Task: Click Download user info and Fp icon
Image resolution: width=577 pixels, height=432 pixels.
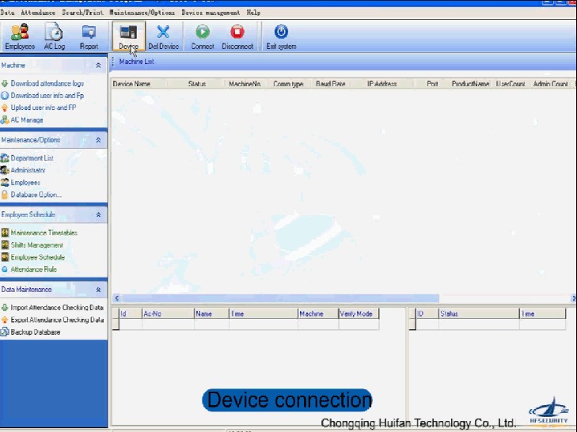Action: point(5,96)
